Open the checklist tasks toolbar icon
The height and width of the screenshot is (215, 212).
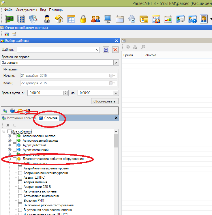pyautogui.click(x=33, y=19)
